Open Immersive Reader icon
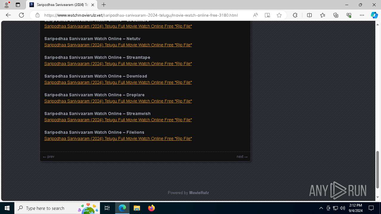381x214 pixels. tap(267, 15)
